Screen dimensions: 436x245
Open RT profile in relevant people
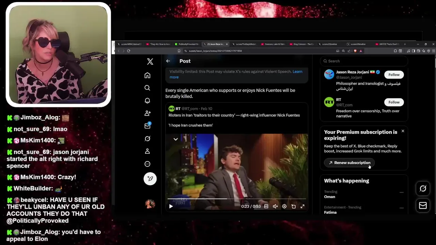[x=339, y=100]
